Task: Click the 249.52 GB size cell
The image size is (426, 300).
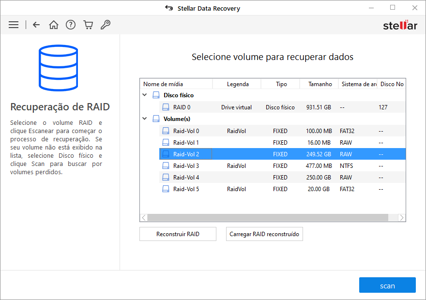Action: (x=319, y=154)
